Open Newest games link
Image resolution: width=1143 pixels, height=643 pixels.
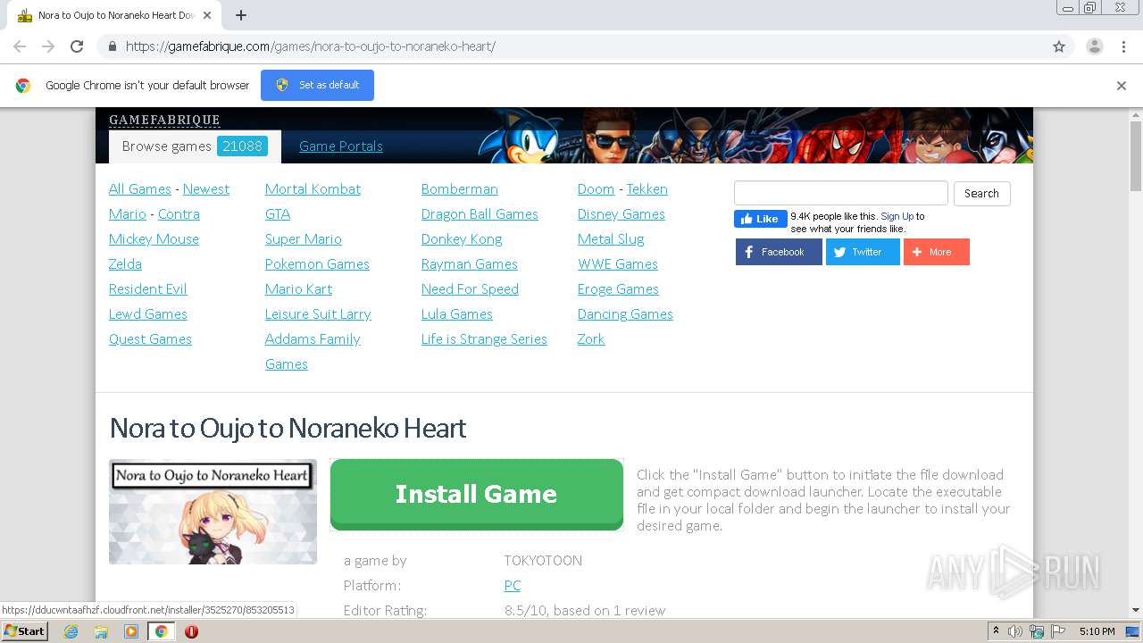206,189
